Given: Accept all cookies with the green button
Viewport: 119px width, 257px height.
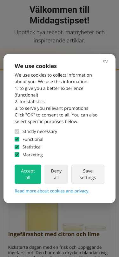Looking at the screenshot, I should tap(28, 174).
